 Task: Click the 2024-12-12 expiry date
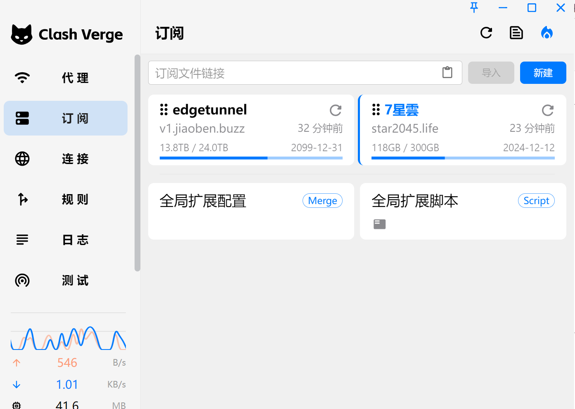click(529, 147)
